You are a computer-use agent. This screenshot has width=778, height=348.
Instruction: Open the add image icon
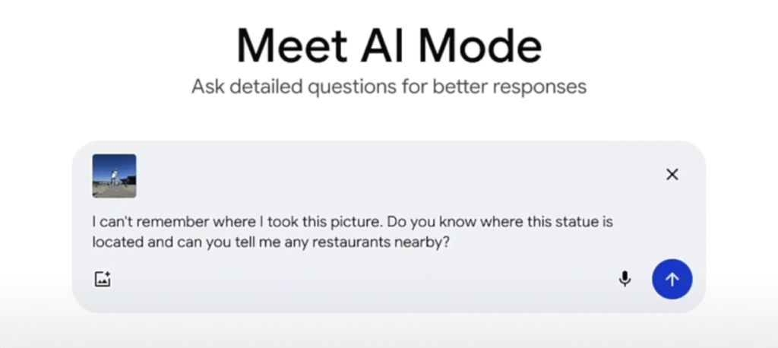pos(103,279)
